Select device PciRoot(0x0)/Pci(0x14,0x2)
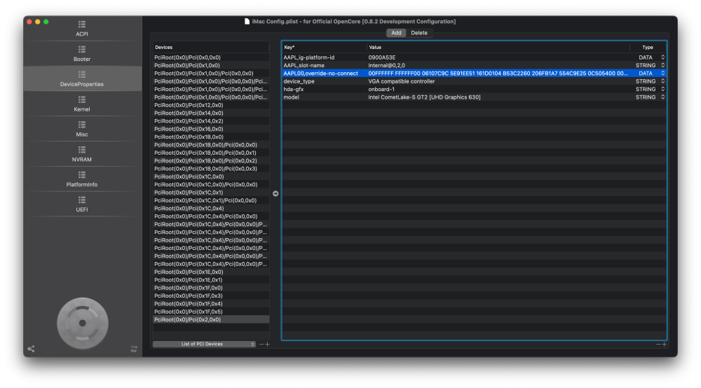Viewport: 701px width, 388px height. click(x=210, y=121)
